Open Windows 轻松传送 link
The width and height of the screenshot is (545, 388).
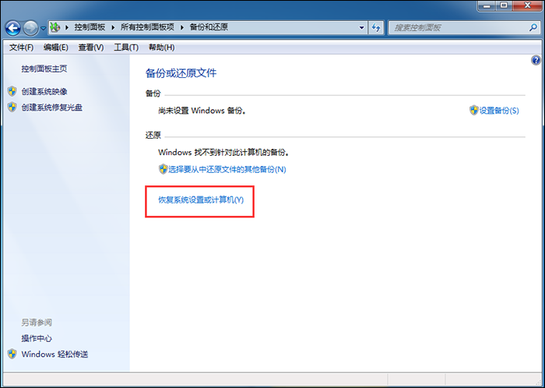[54, 354]
